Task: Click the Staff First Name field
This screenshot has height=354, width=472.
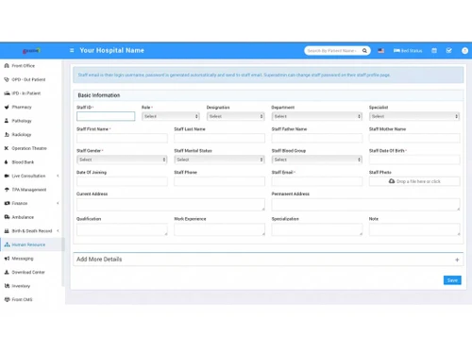Action: (122, 138)
